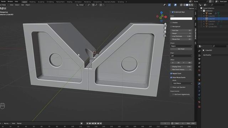Enable the Background checkbox
The width and height of the screenshot is (228, 128).
pyautogui.click(x=171, y=27)
